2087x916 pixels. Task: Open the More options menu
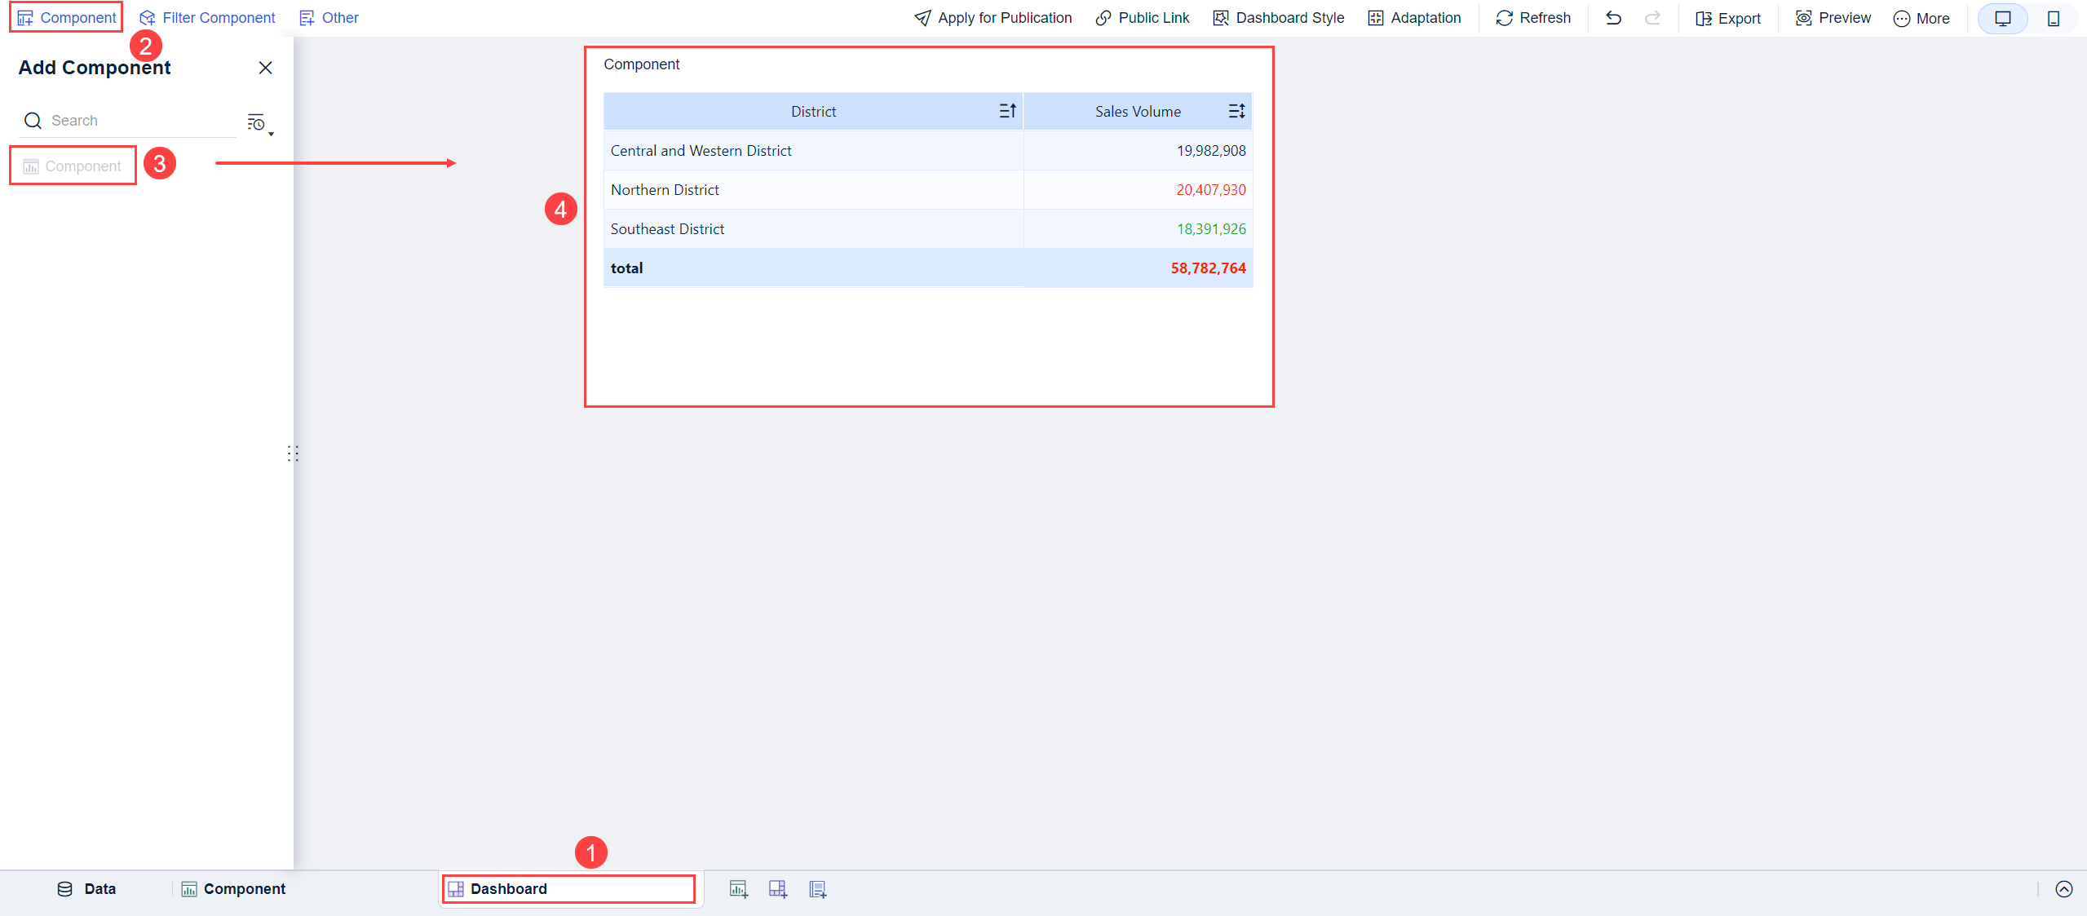pyautogui.click(x=1921, y=18)
